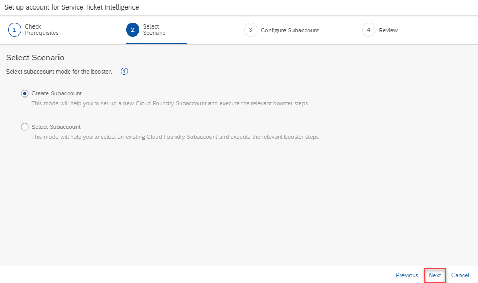Continue with the Next button

435,275
